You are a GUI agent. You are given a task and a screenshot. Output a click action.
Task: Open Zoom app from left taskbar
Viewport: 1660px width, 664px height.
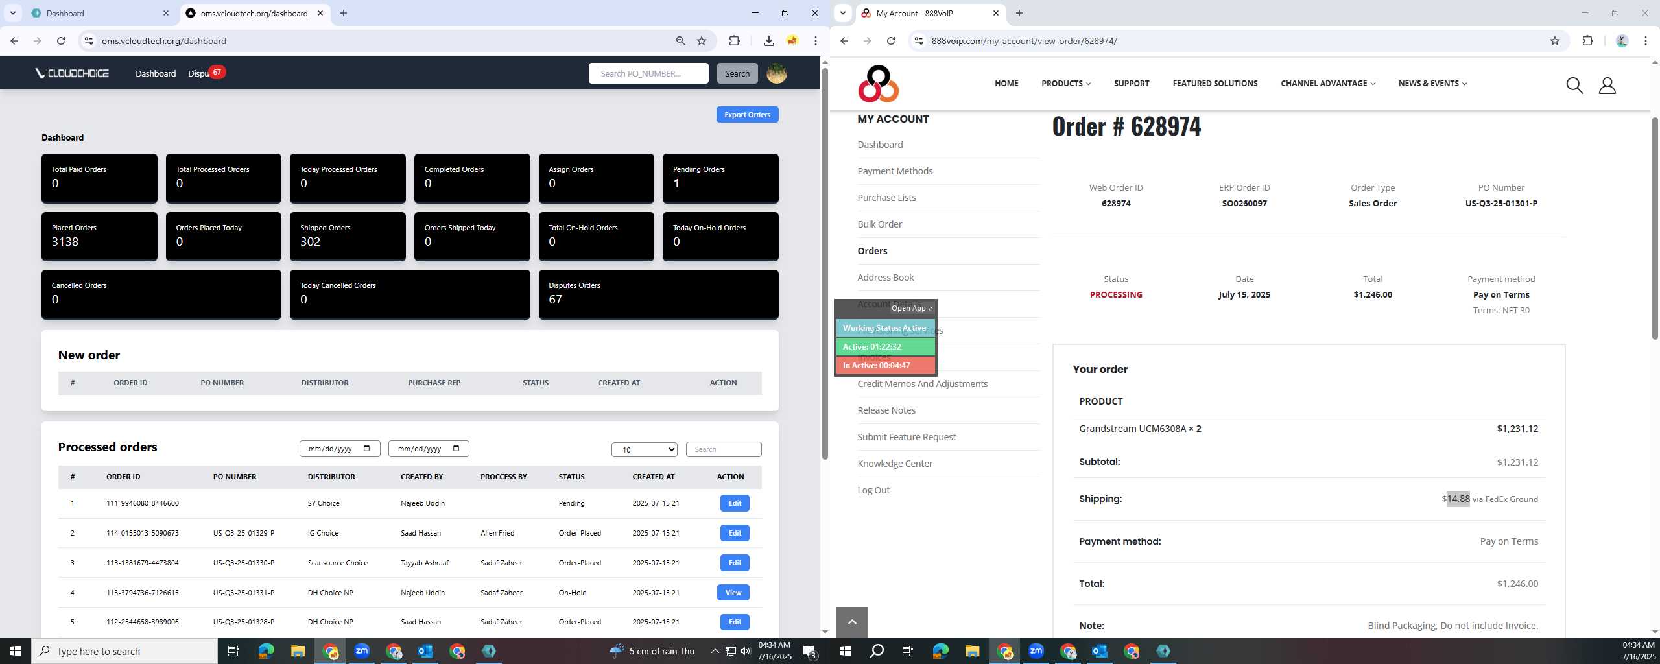pyautogui.click(x=362, y=651)
